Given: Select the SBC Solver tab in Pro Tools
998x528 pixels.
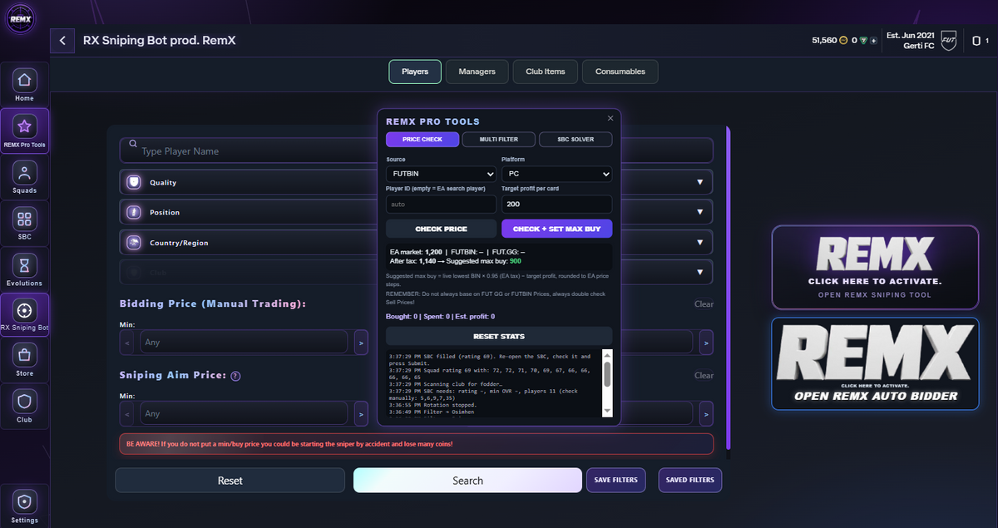Looking at the screenshot, I should (x=576, y=139).
